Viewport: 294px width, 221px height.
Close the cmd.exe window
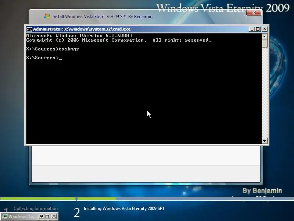264,29
